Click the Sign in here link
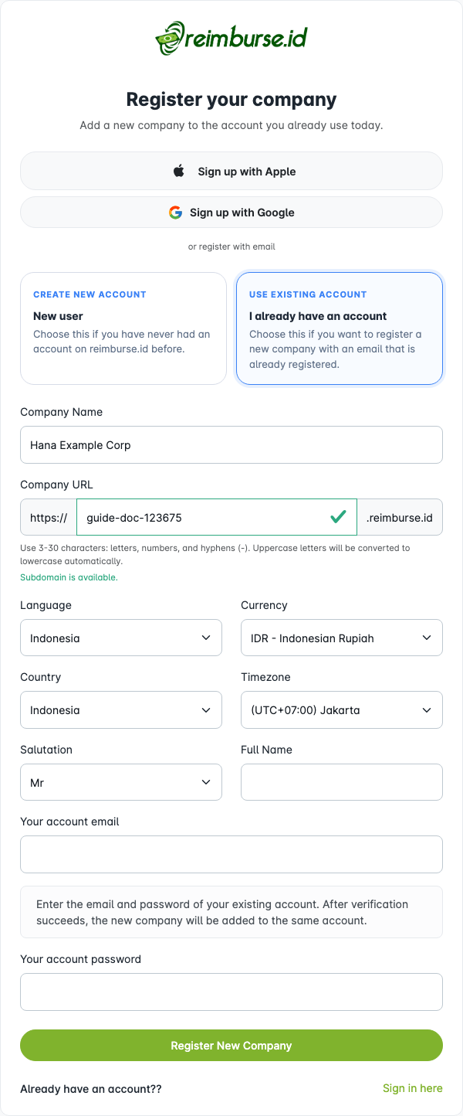This screenshot has height=1116, width=463. click(413, 1088)
